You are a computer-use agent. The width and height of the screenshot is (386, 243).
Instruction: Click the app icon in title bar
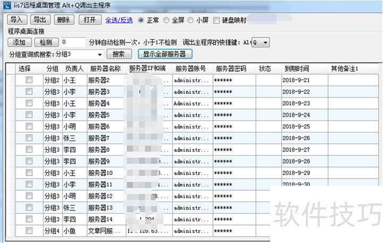coord(5,5)
